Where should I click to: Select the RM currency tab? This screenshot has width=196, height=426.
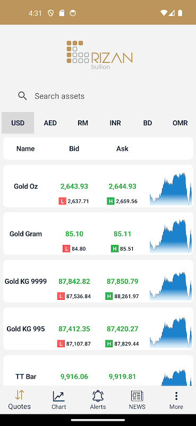[83, 123]
